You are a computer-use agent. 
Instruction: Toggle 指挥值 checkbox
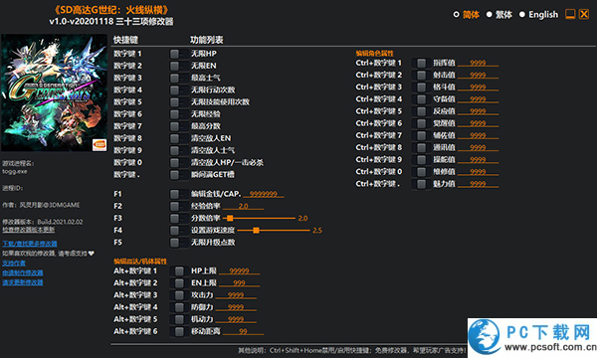pyautogui.click(x=421, y=63)
